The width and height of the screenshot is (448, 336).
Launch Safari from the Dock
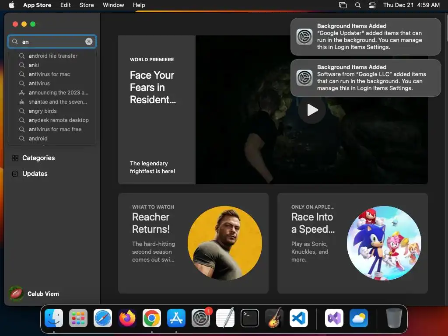(103, 318)
